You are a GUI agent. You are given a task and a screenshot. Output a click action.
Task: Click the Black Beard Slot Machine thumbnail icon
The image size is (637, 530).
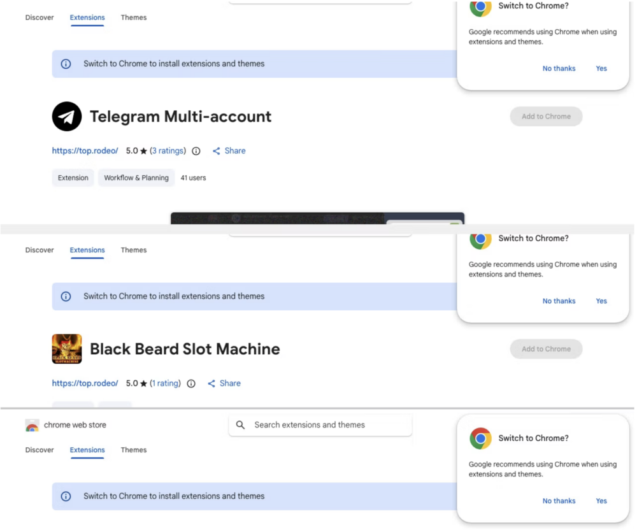tap(67, 349)
